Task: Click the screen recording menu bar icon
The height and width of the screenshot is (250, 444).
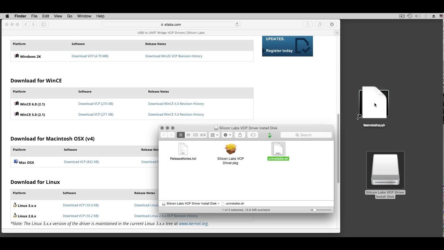Action: (x=402, y=16)
